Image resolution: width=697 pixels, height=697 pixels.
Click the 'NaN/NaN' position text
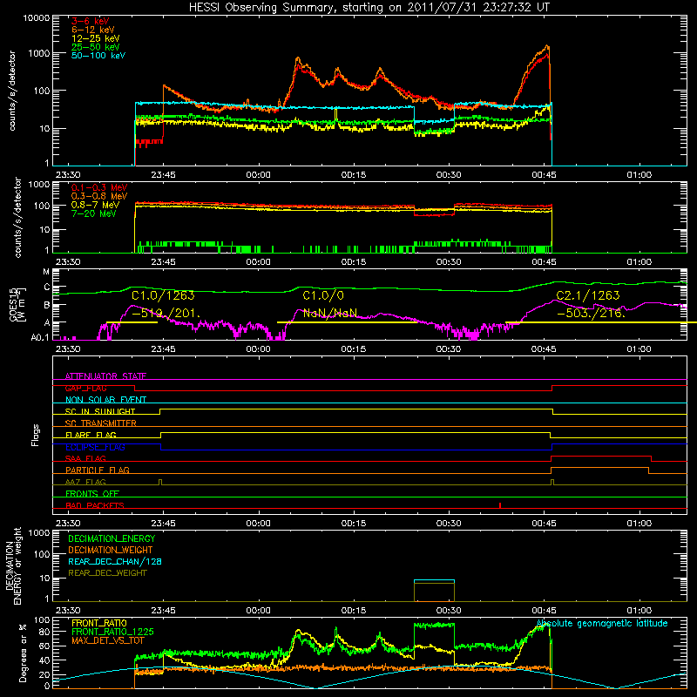pyautogui.click(x=330, y=314)
